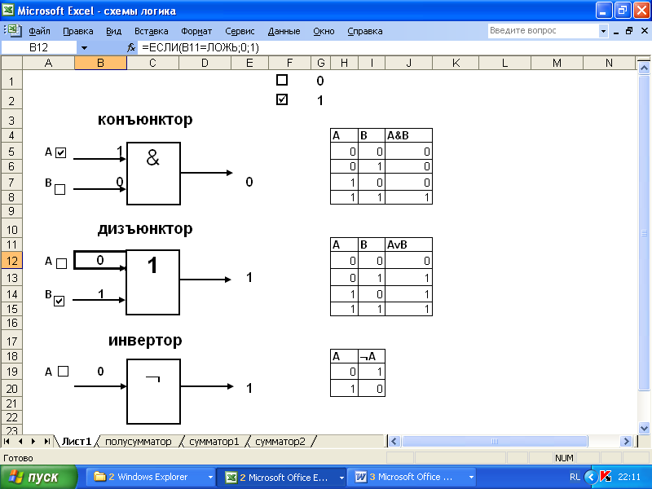Switch to the сумматор2 sheet tab
This screenshot has height=489, width=652.
click(280, 441)
